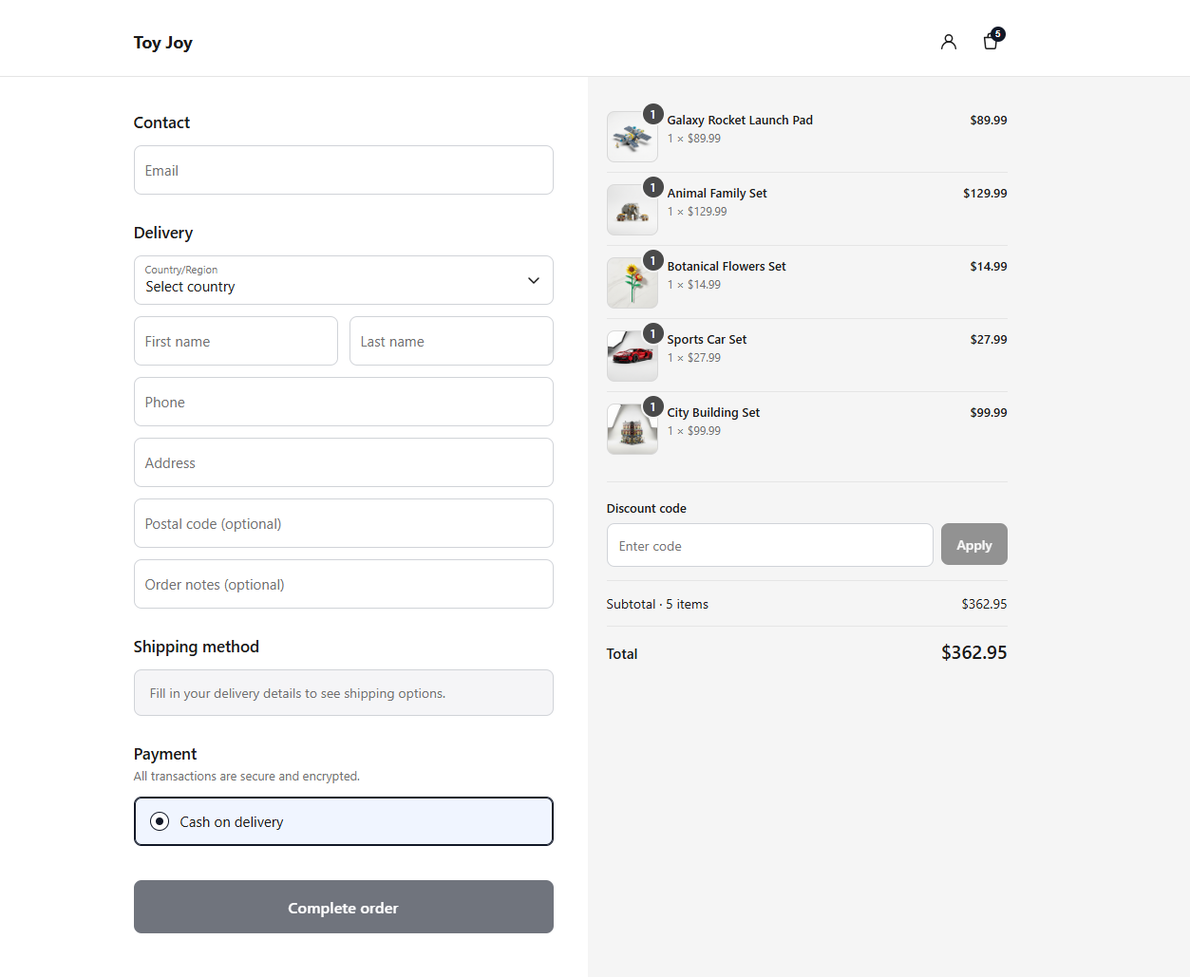Screen dimensions: 1190x977
Task: Click the Animal Family Set product name
Action: [717, 193]
